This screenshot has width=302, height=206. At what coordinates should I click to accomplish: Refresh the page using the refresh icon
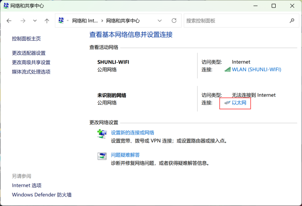[174, 21]
